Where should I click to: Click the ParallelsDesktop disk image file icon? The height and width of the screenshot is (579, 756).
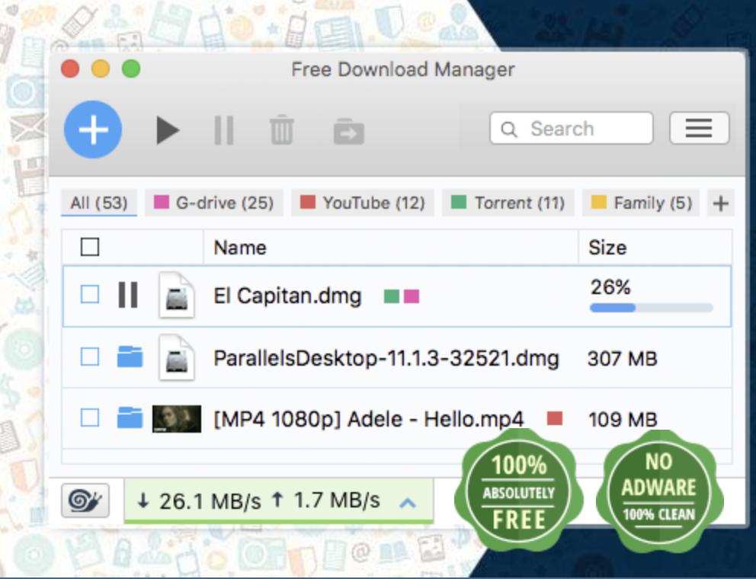click(177, 357)
